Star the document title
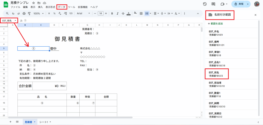This screenshot has width=263, height=125. coord(33,3)
